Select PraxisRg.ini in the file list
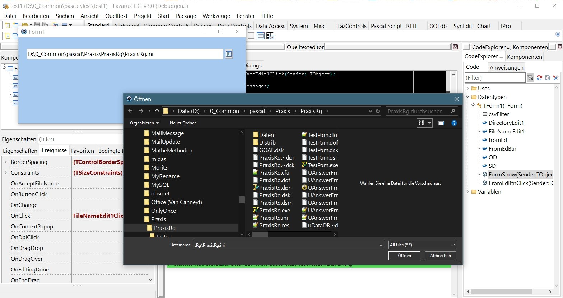 click(x=270, y=218)
